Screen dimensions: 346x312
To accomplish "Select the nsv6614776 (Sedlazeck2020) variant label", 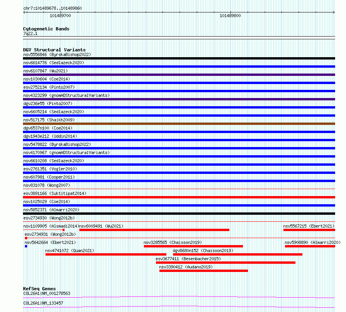I will point(54,63).
